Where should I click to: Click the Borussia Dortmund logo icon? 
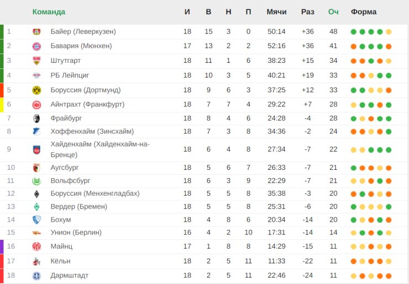coord(37,89)
